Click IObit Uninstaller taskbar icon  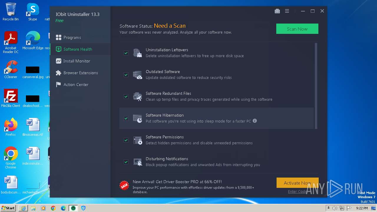73,208
